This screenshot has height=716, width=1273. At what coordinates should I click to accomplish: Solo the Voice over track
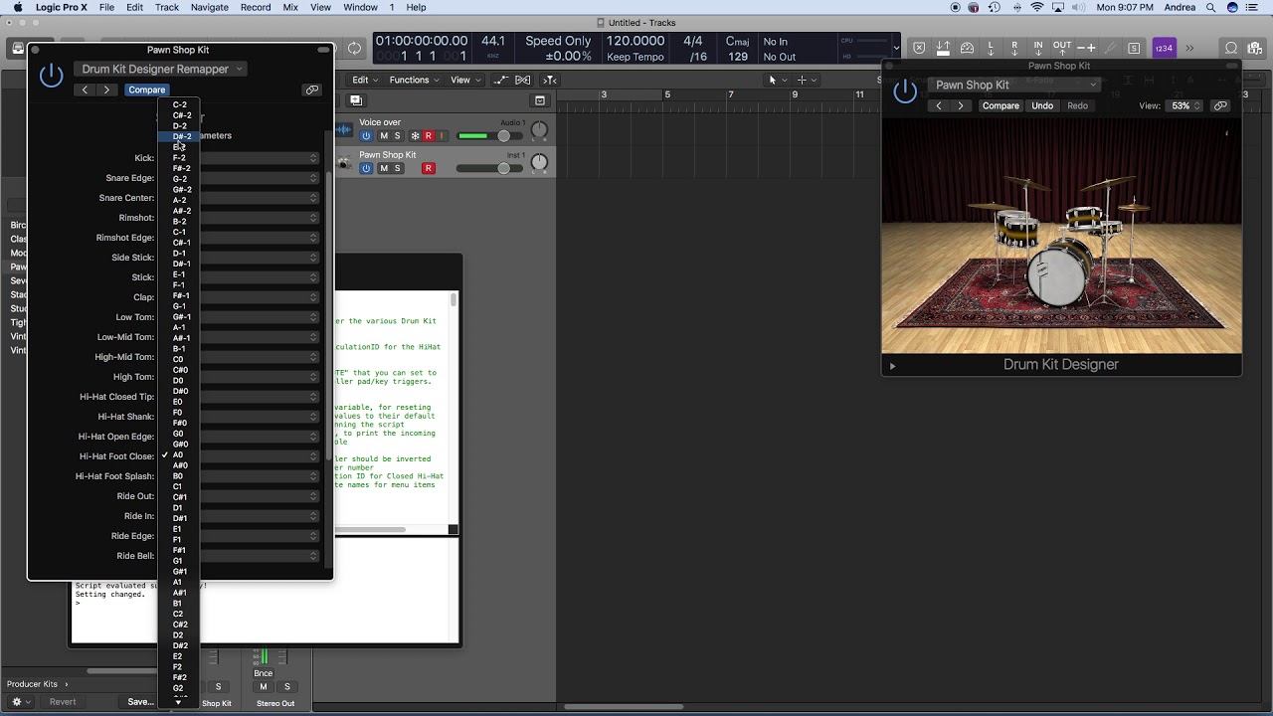(398, 136)
